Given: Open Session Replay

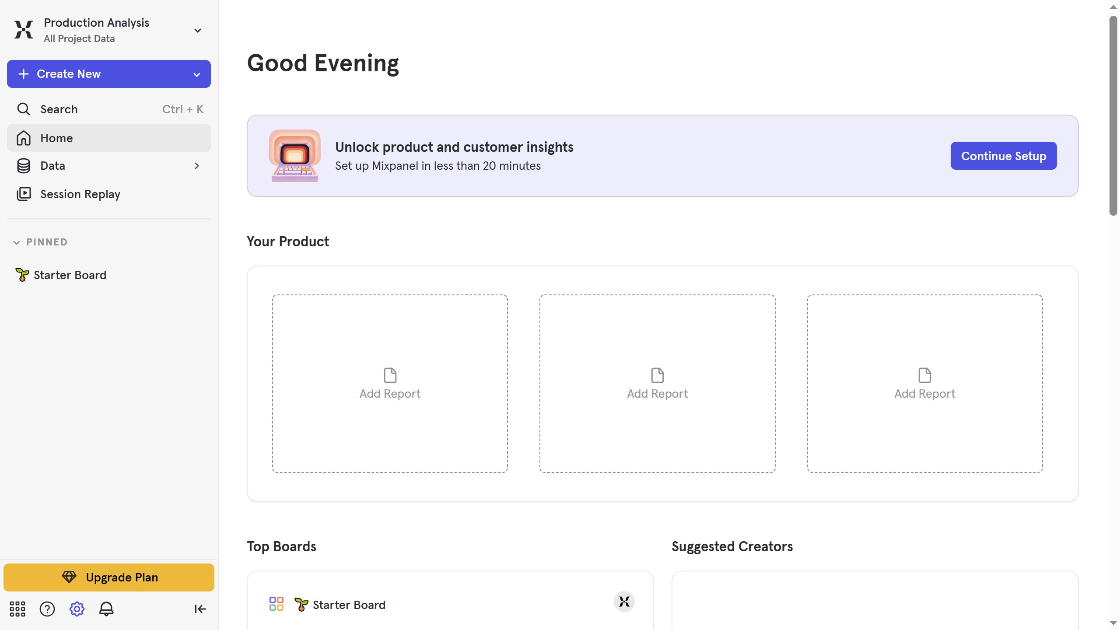Looking at the screenshot, I should point(109,194).
